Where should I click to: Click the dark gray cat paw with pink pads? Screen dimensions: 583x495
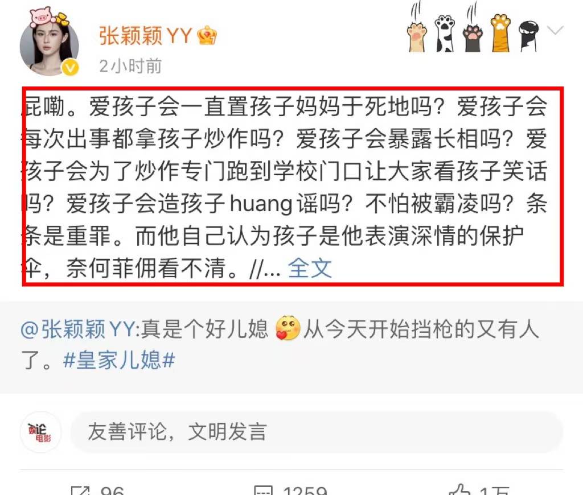[473, 37]
